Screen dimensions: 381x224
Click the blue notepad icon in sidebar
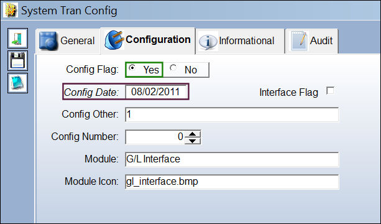18,83
